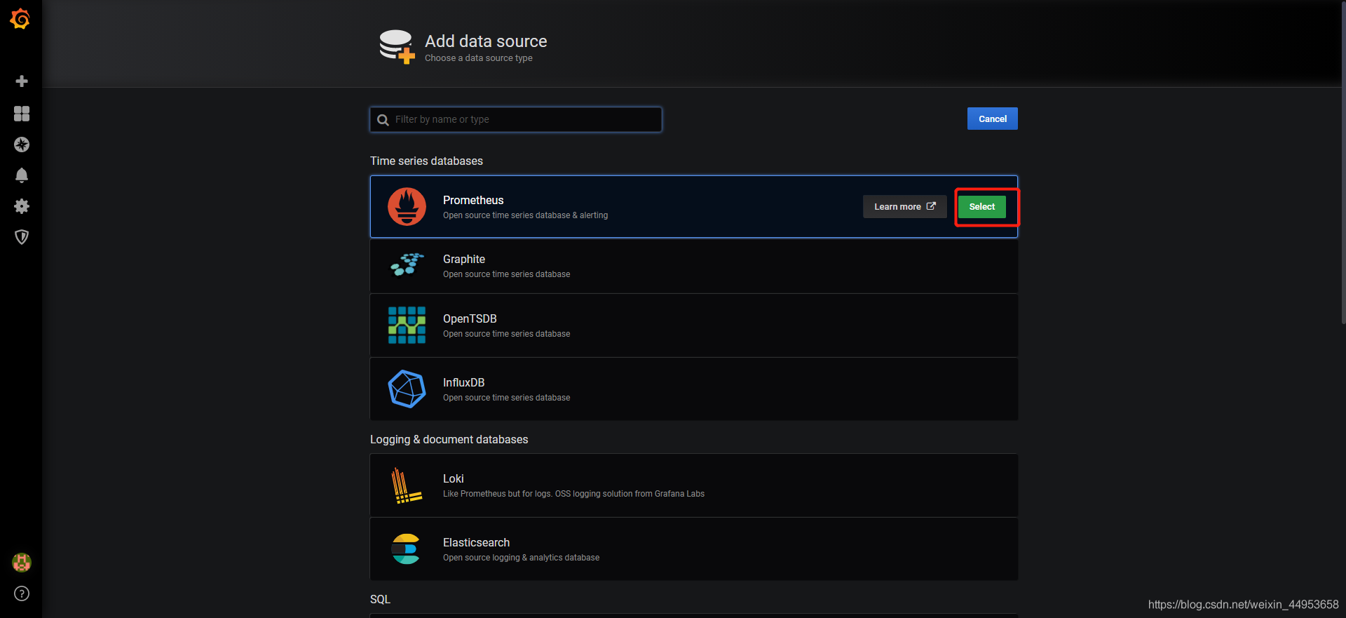Open the Create plus menu icon
The height and width of the screenshot is (618, 1346).
point(22,81)
